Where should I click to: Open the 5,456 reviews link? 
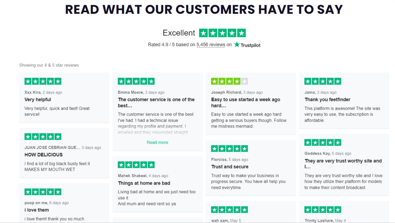pyautogui.click(x=211, y=45)
